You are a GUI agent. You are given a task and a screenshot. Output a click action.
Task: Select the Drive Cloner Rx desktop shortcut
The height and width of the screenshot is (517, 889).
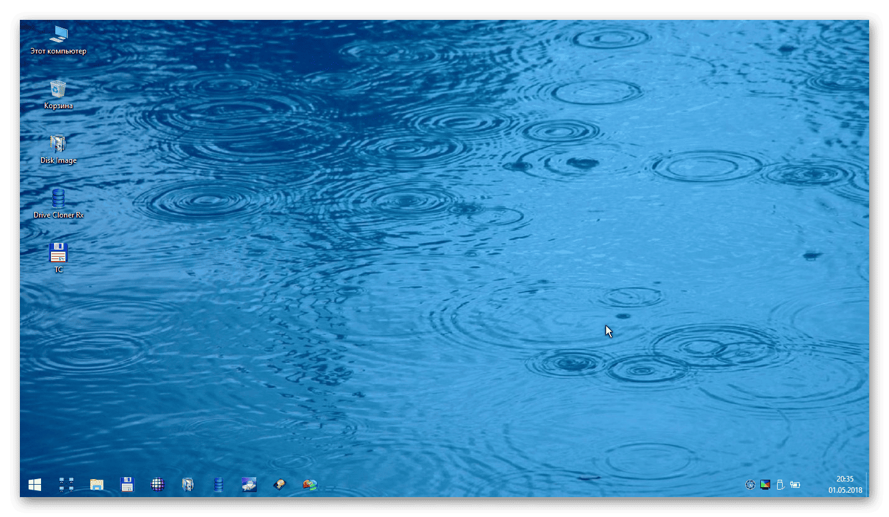(58, 204)
